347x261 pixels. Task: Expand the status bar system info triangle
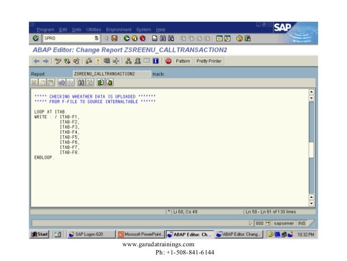250,223
